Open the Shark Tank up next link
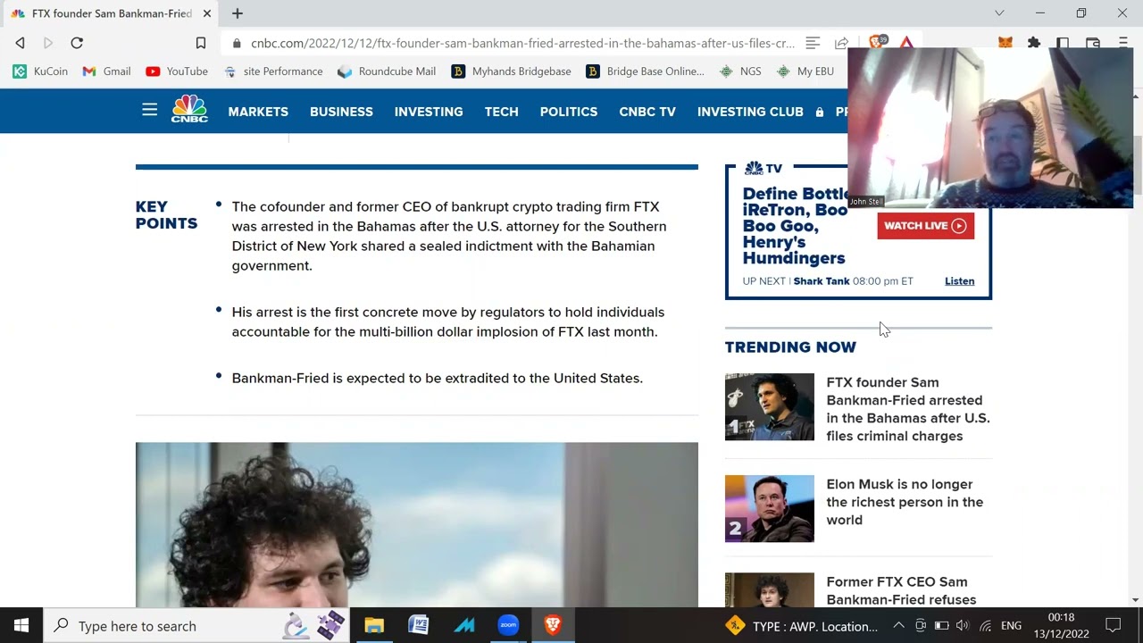This screenshot has height=643, width=1143. pos(822,281)
